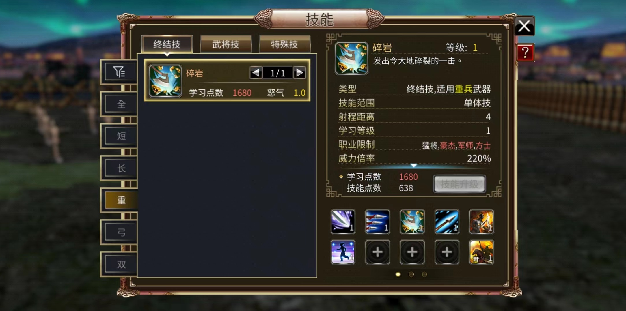This screenshot has width=626, height=311.
Task: Filter skills by 短 weapon category
Action: pos(121,136)
